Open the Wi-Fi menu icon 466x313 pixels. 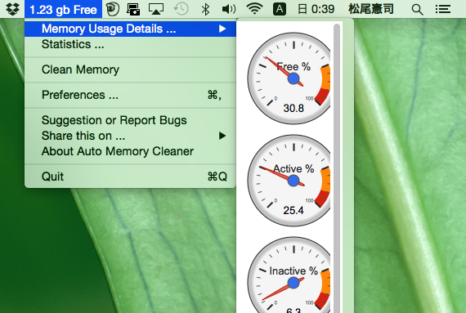point(254,9)
